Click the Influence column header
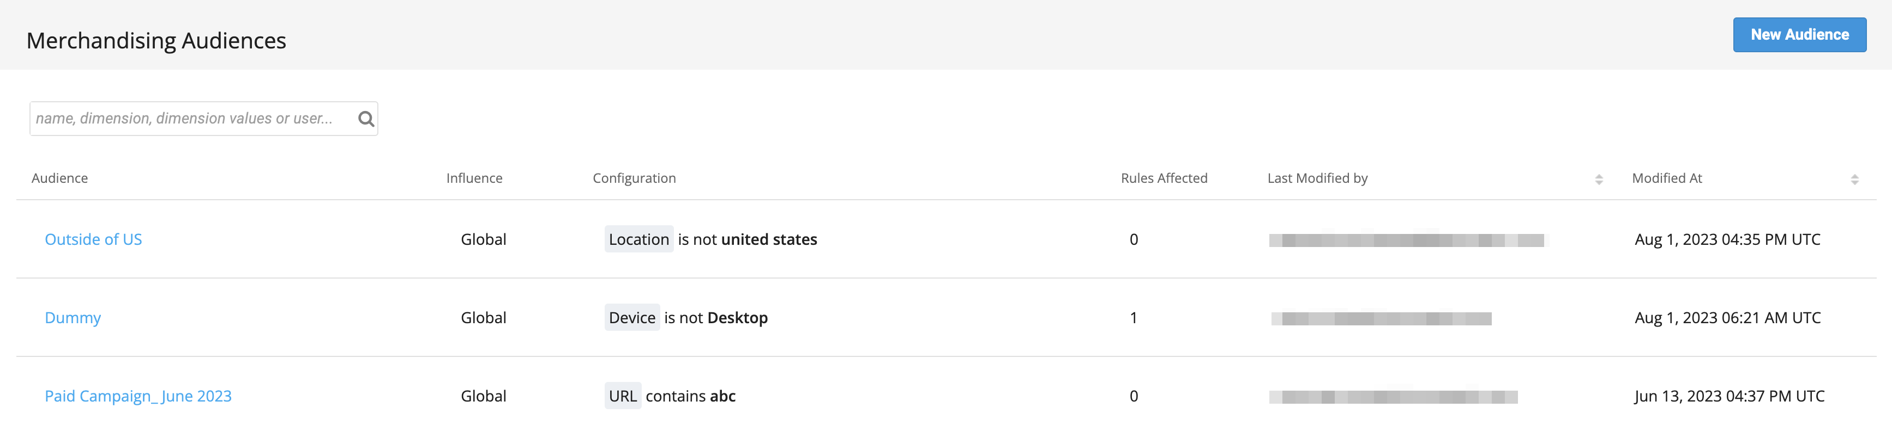 pos(474,178)
